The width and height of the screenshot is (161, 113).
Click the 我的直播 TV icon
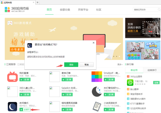12,77
